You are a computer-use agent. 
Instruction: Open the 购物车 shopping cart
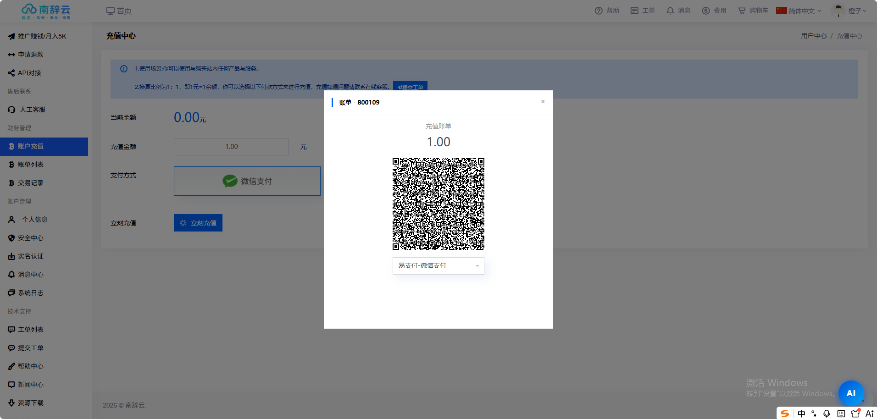coord(753,11)
